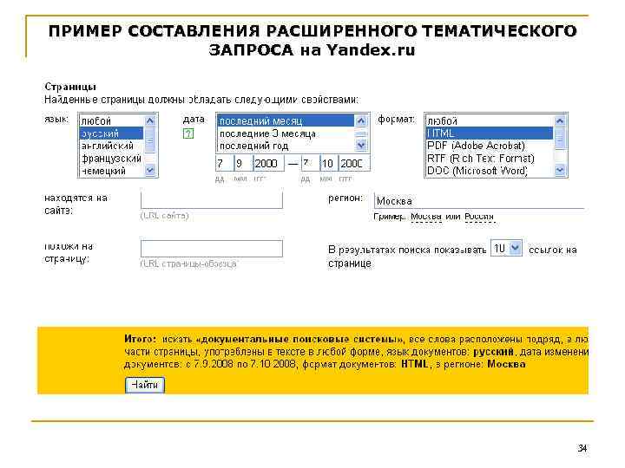This screenshot has height=468, width=625.
Task: Click the end year field
Action: pyautogui.click(x=354, y=163)
